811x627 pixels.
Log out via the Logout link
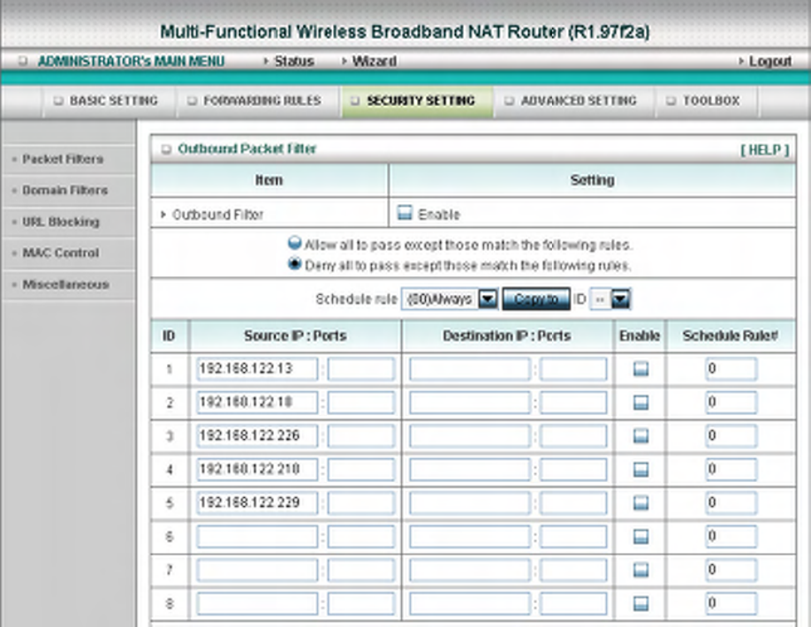coord(770,61)
